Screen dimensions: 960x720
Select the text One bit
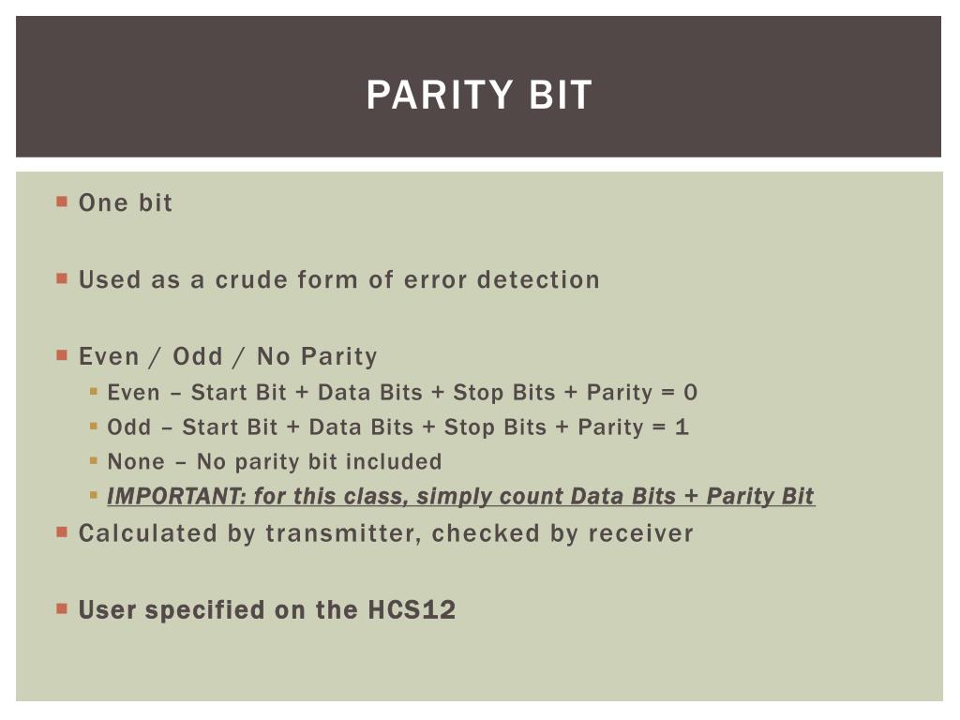tap(126, 202)
